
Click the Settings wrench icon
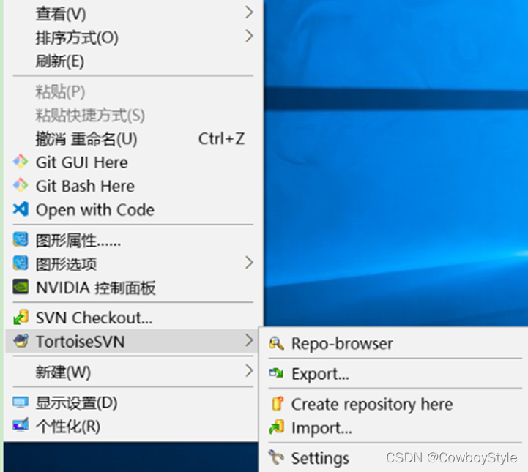click(276, 458)
